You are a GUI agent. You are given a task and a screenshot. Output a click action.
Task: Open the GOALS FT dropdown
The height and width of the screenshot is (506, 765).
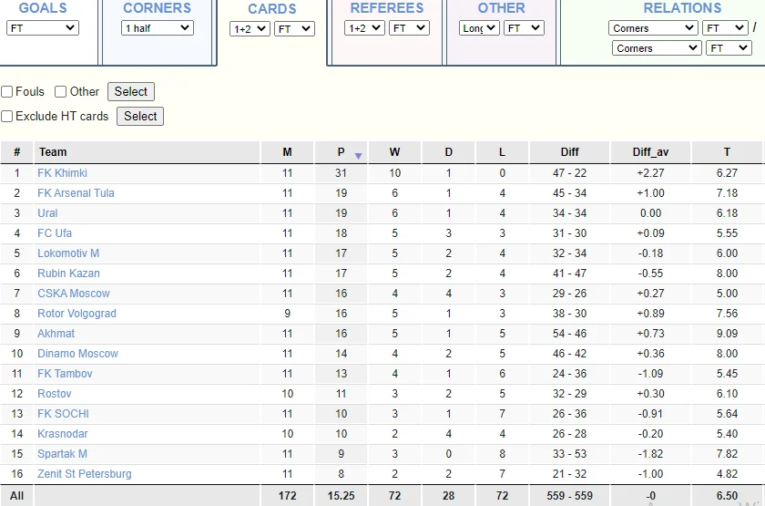43,28
